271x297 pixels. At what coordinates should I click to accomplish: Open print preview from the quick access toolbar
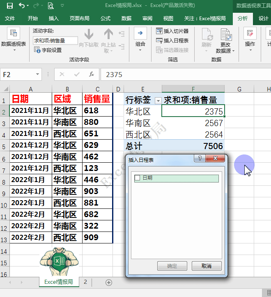coord(51,6)
